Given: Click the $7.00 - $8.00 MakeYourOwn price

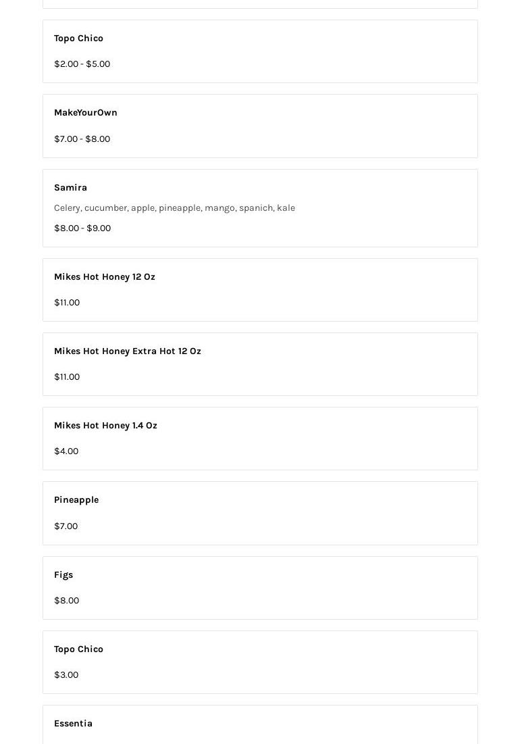Looking at the screenshot, I should coord(82,139).
